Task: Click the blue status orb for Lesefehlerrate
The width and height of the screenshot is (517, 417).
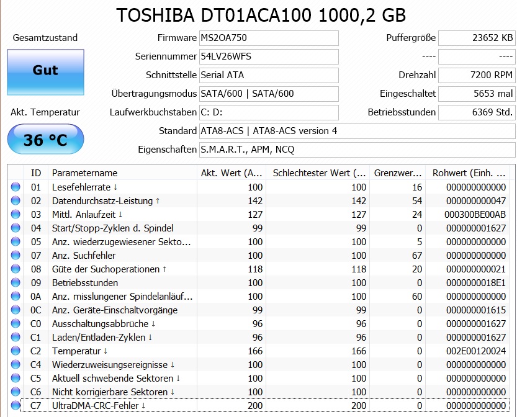Action: point(16,187)
